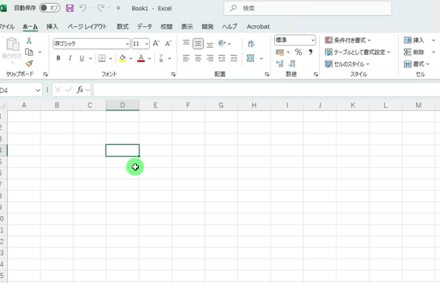Toggle Bold formatting
This screenshot has height=283, width=440.
click(59, 58)
